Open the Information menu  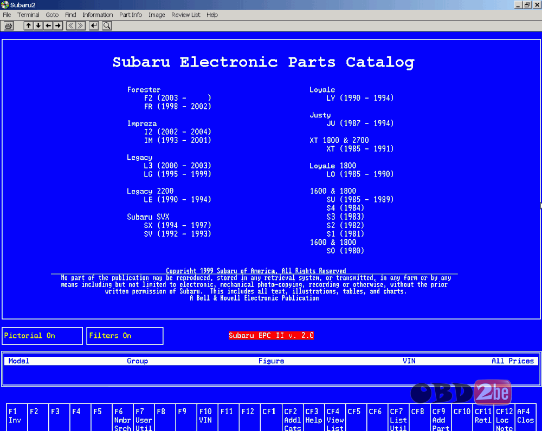98,15
